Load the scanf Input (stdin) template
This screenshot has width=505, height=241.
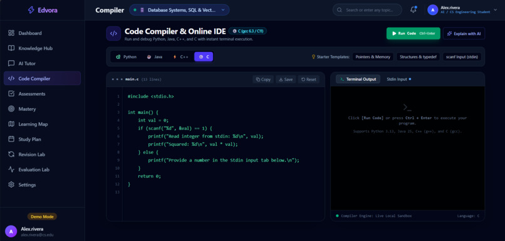(462, 56)
